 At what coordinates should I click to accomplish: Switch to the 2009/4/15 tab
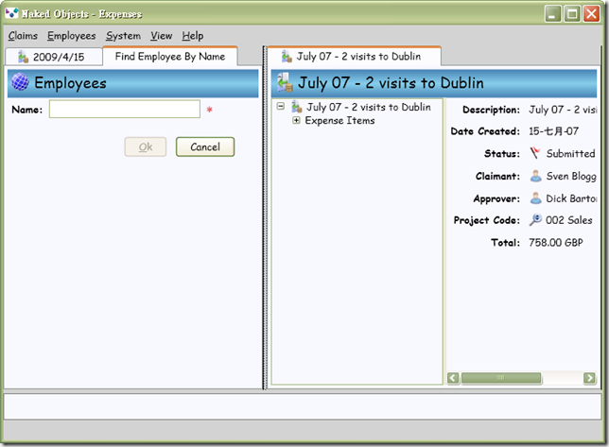pyautogui.click(x=54, y=57)
